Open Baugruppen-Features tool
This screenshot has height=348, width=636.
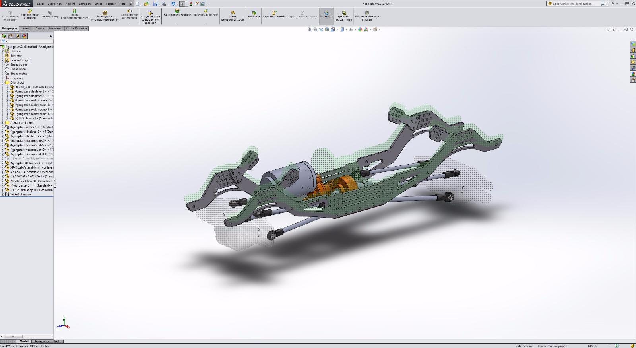click(x=177, y=13)
